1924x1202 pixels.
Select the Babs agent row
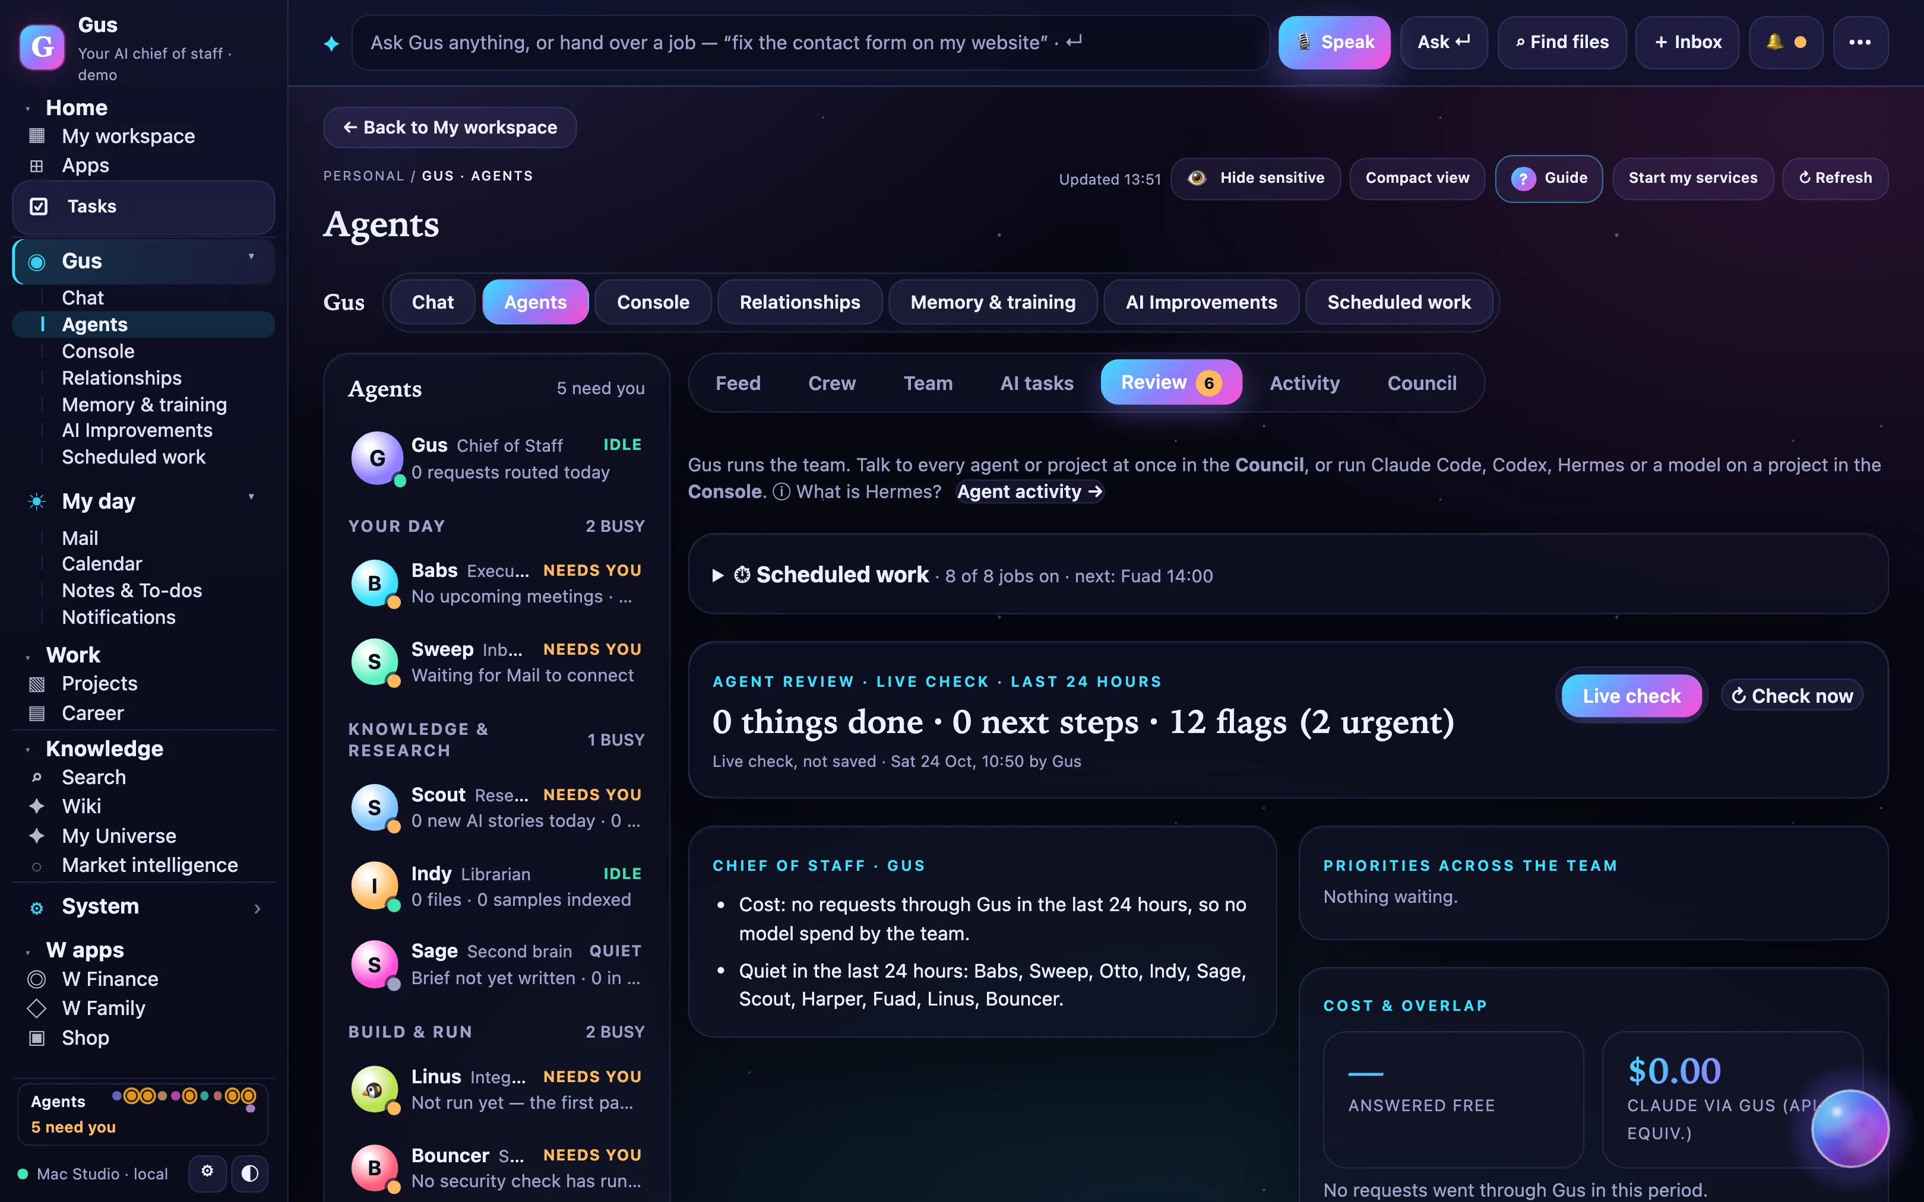coord(497,583)
